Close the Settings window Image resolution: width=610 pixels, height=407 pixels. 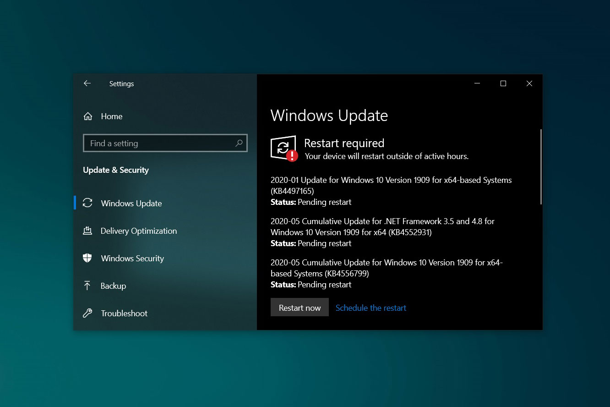[529, 83]
